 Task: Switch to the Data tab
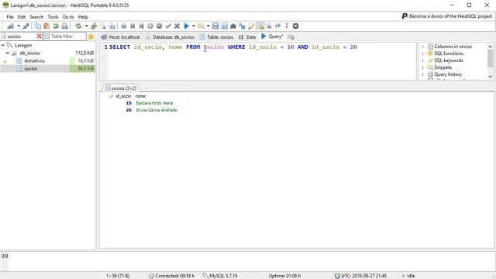coord(247,37)
